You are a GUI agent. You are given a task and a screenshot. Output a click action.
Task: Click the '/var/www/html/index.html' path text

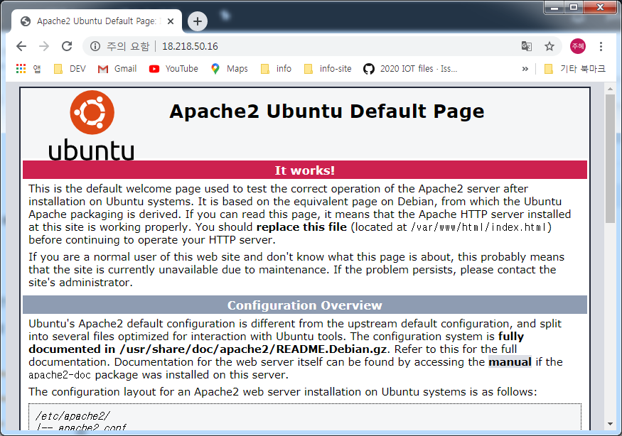479,227
